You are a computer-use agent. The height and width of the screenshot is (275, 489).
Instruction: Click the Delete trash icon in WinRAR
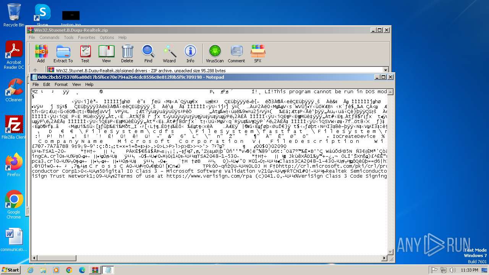coord(127,54)
